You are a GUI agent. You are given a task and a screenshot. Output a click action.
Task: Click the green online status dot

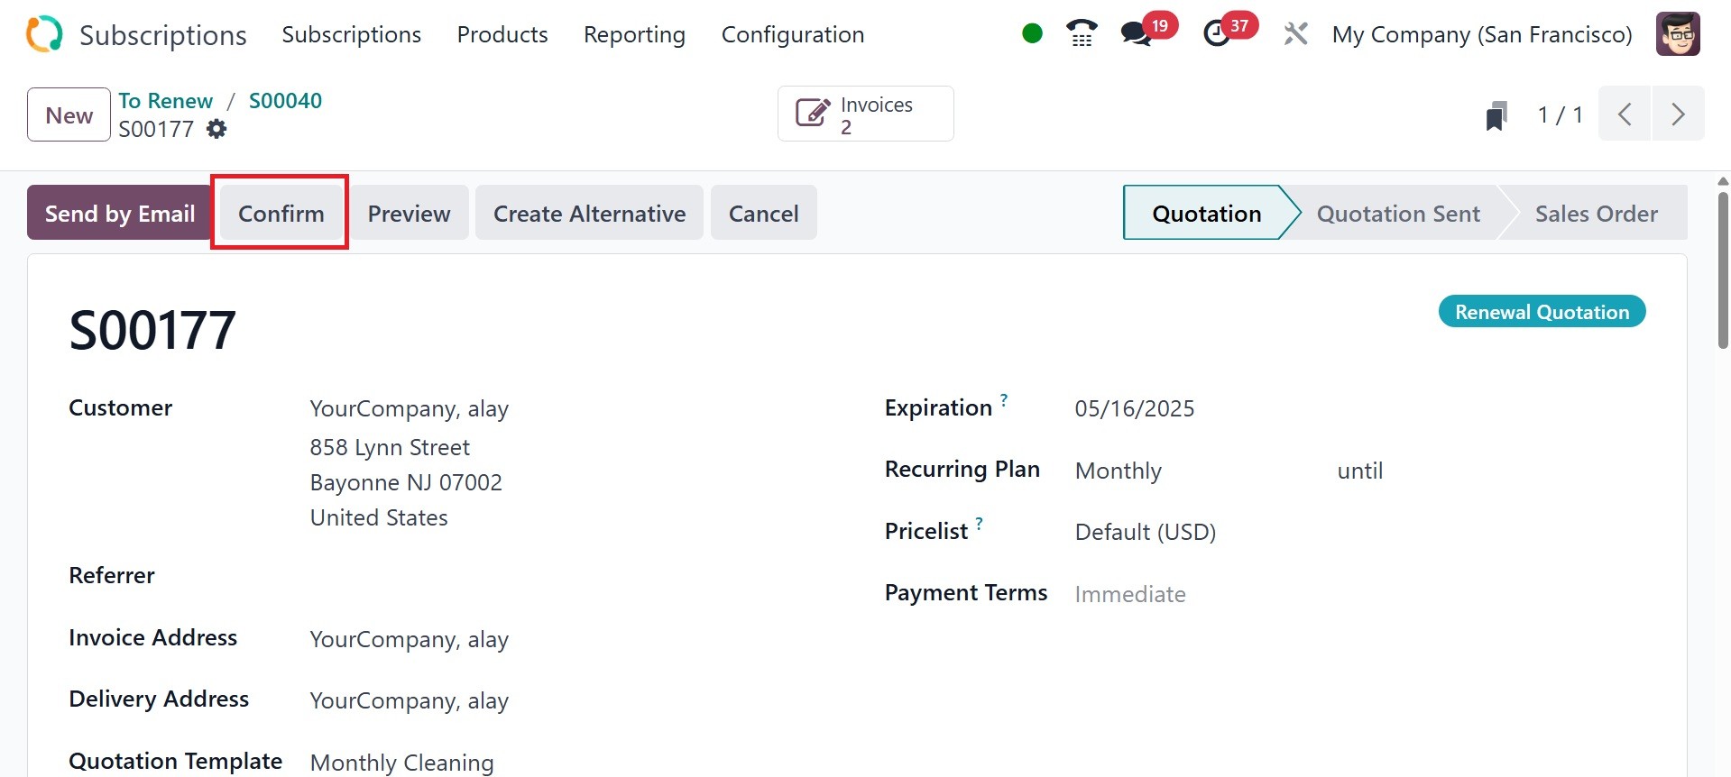[1032, 34]
